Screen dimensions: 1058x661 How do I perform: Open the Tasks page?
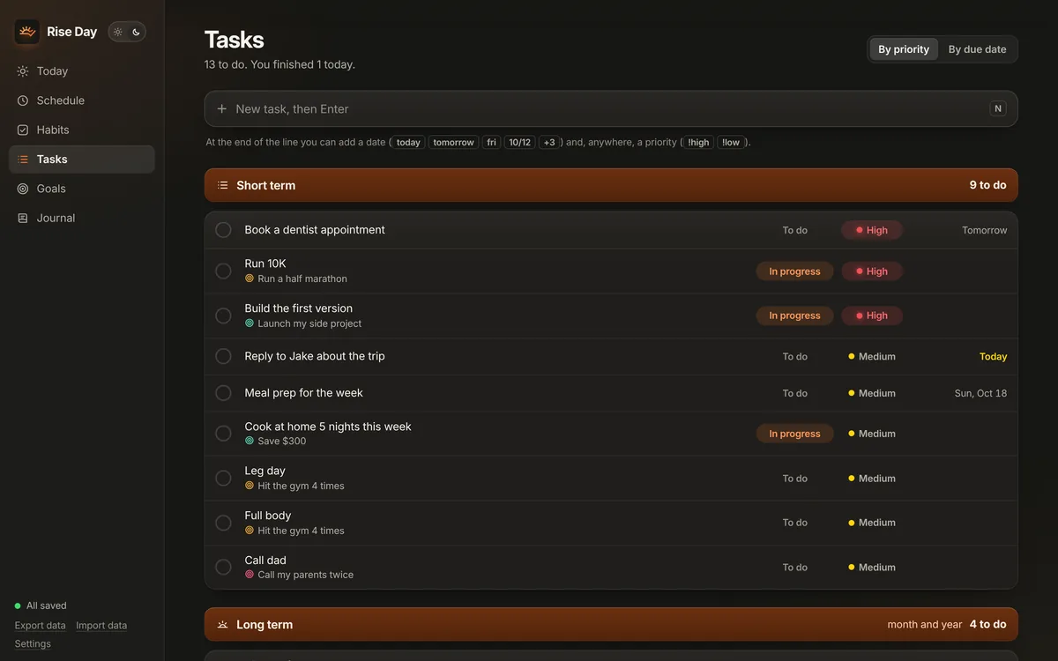tap(82, 160)
